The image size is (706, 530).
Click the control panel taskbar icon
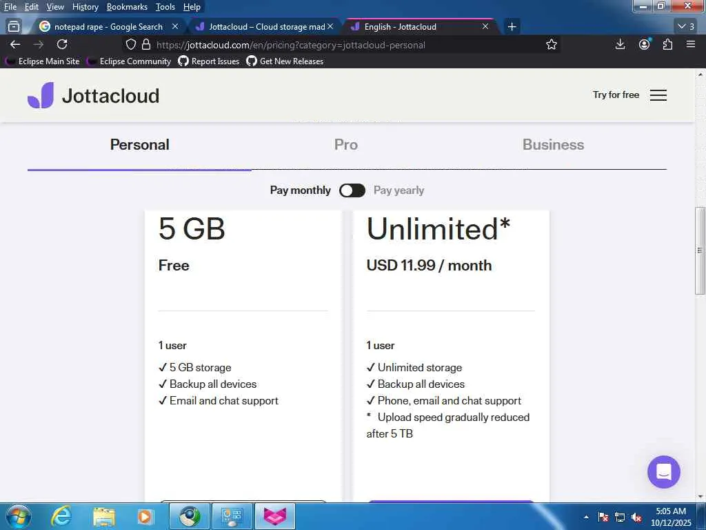click(232, 516)
